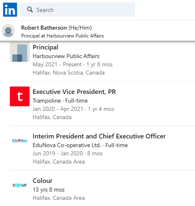Select the Principal job title
The height and width of the screenshot is (206, 195).
tap(46, 47)
